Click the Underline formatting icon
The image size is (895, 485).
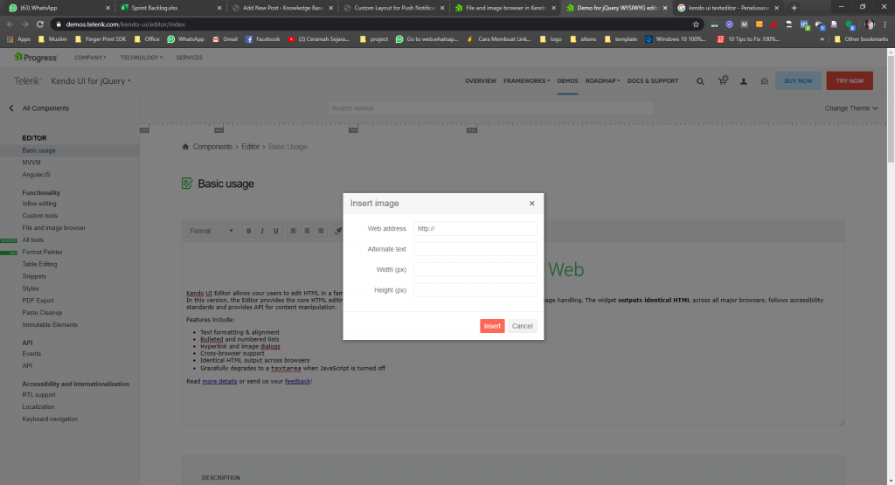tap(276, 231)
